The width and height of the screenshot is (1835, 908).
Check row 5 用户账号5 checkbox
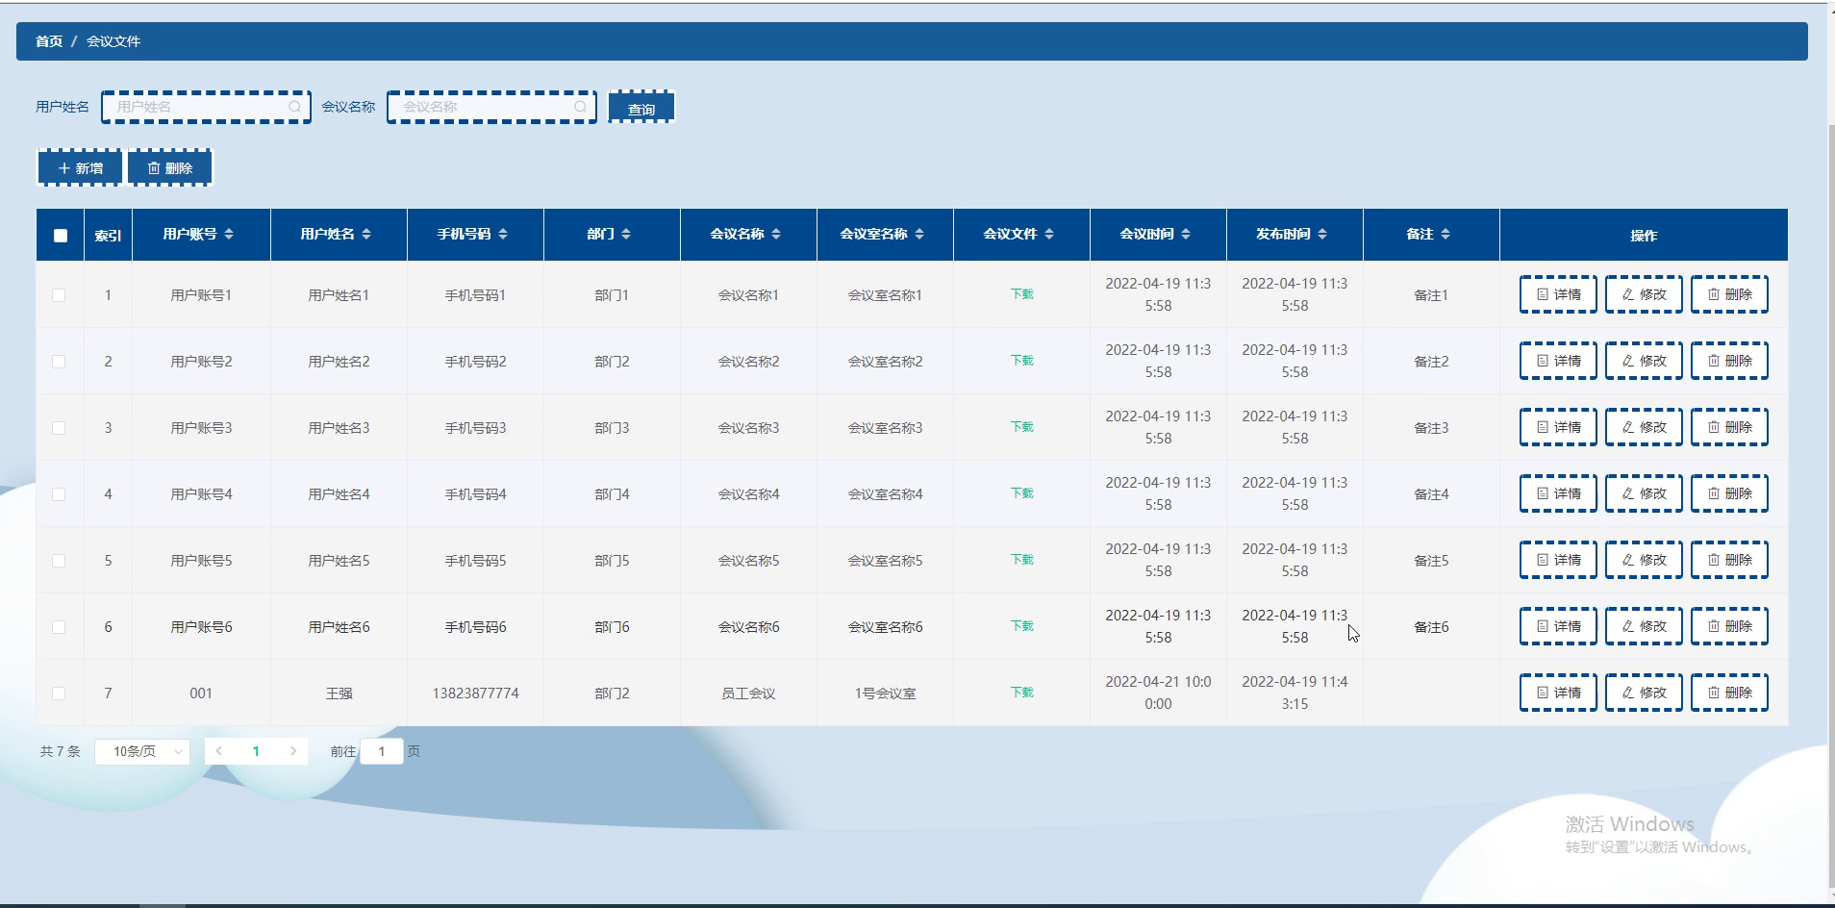click(x=59, y=561)
